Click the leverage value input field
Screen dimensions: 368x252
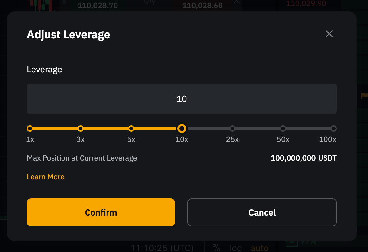182,99
